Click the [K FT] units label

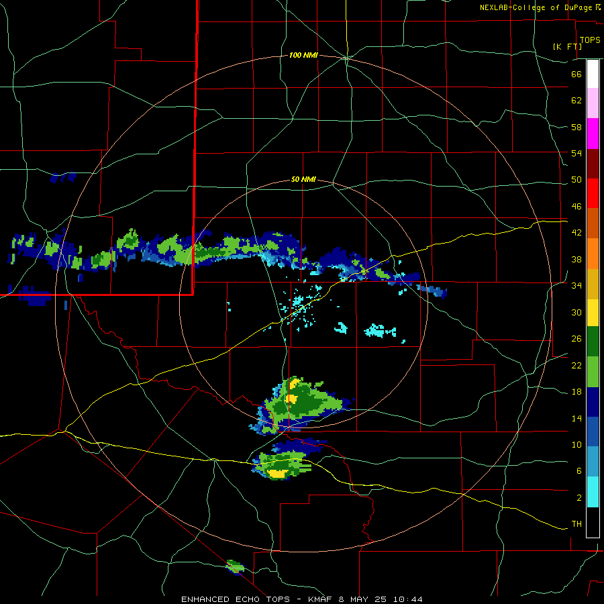click(567, 46)
